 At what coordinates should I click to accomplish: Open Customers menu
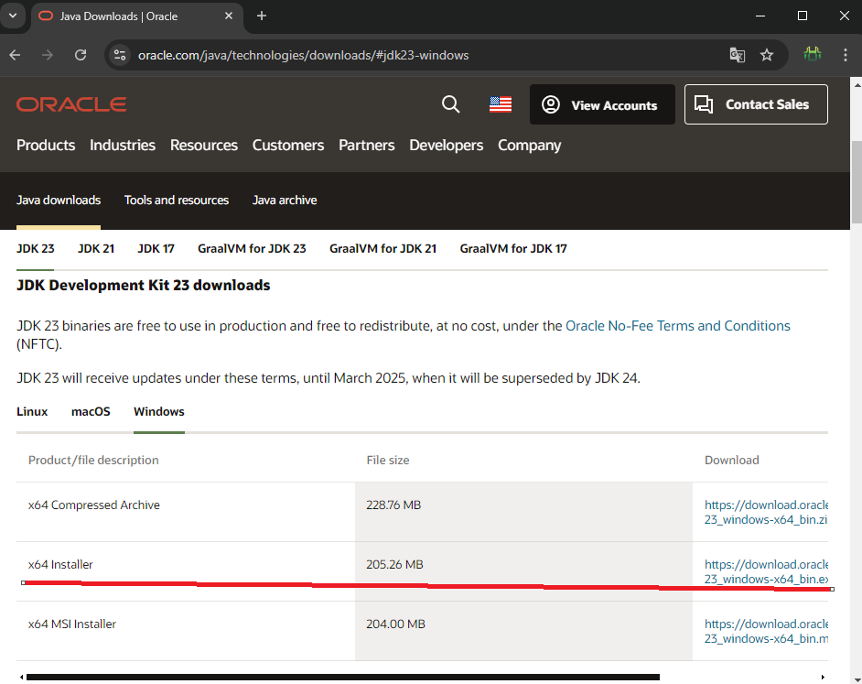pos(288,146)
